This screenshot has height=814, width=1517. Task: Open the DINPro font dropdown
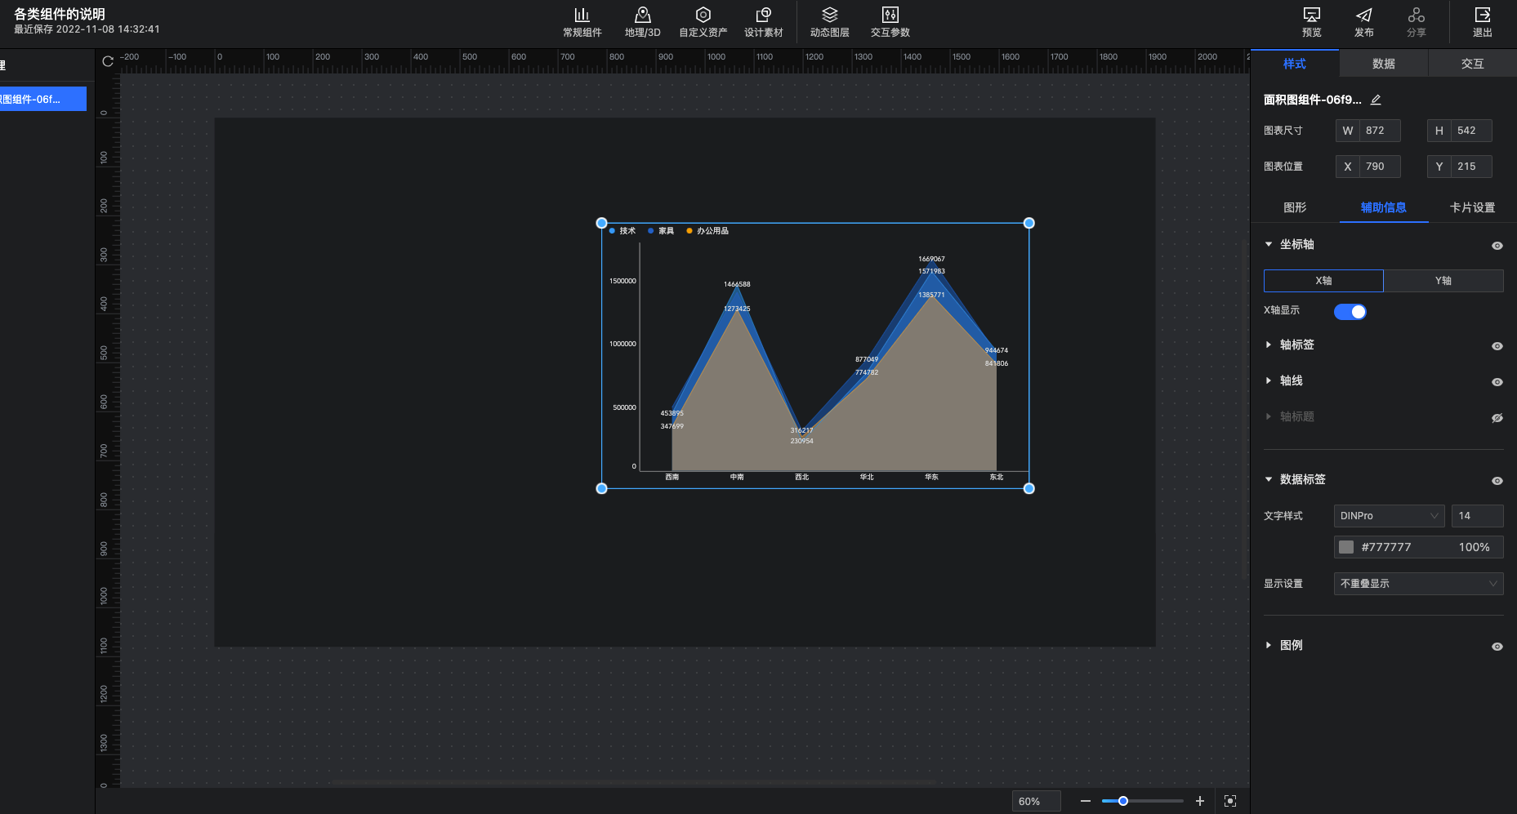(1389, 515)
